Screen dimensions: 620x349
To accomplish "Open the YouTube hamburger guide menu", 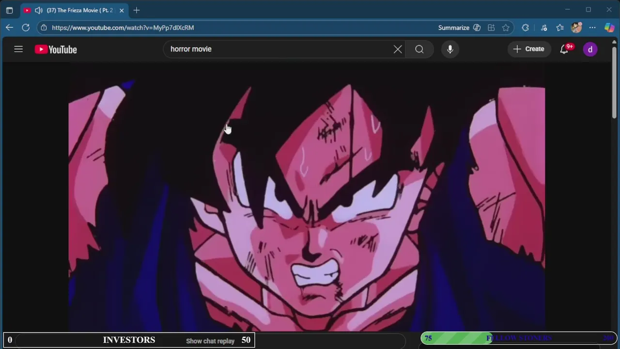I will click(x=18, y=49).
